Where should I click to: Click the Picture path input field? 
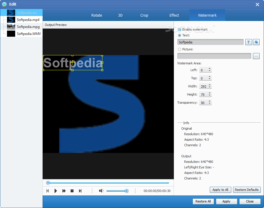pyautogui.click(x=214, y=56)
